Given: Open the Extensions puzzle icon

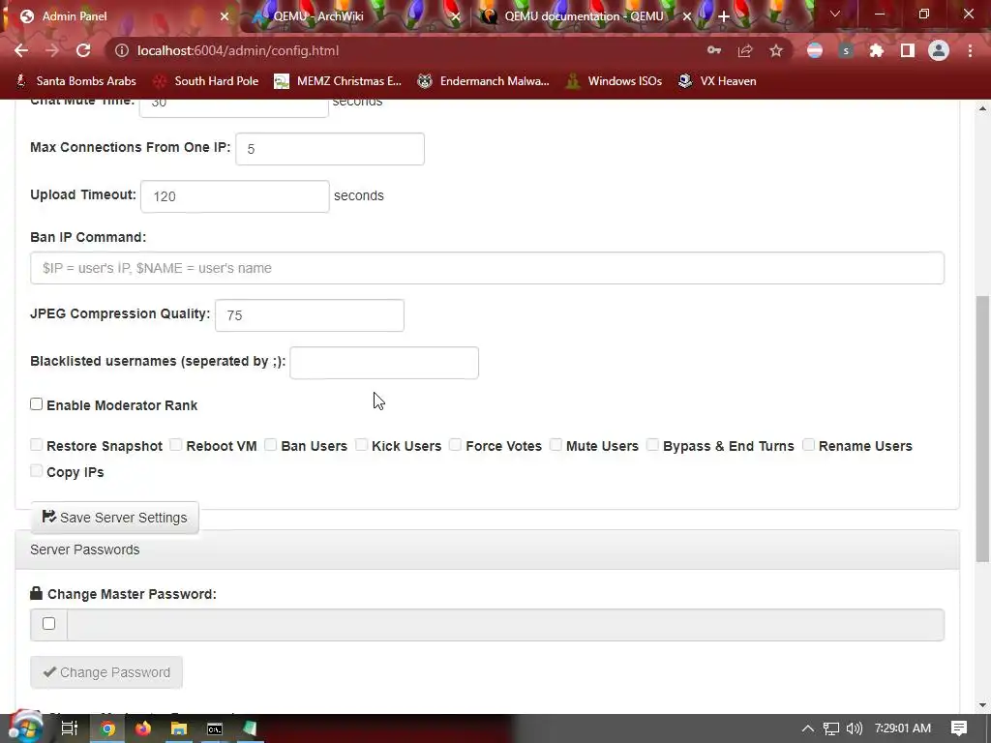Looking at the screenshot, I should tap(877, 50).
